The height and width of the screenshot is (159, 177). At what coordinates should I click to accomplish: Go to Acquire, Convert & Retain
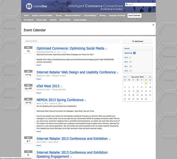click(x=42, y=15)
